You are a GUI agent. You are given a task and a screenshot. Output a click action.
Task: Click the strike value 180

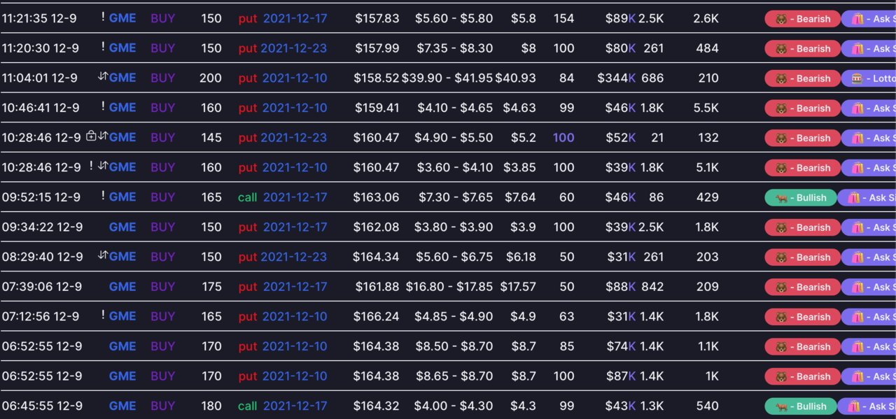click(x=211, y=406)
